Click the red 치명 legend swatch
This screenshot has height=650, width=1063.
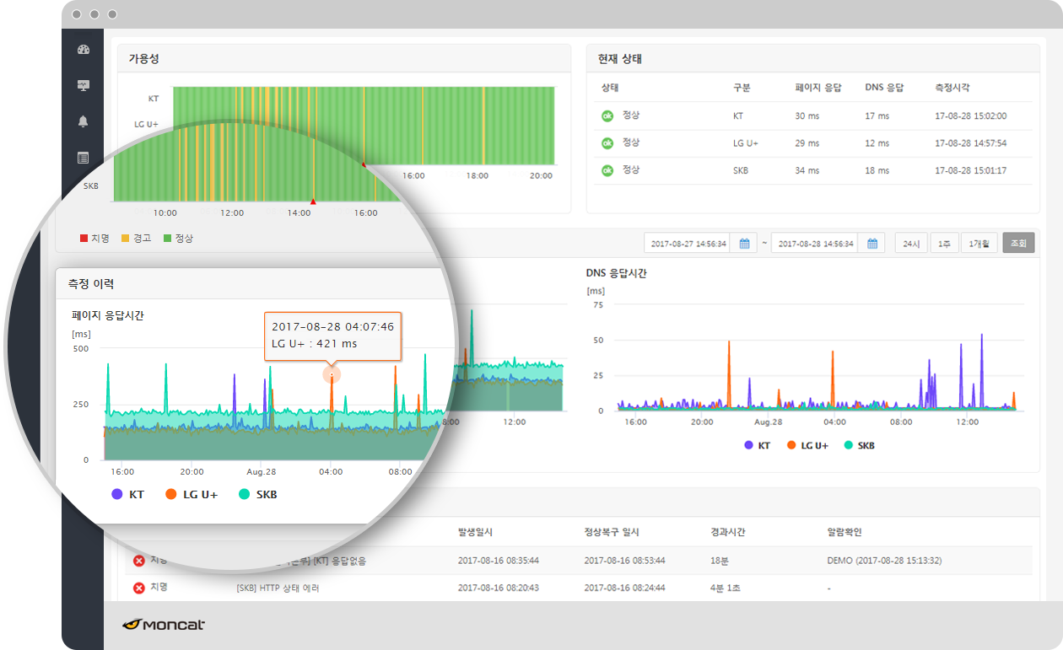[x=84, y=239]
